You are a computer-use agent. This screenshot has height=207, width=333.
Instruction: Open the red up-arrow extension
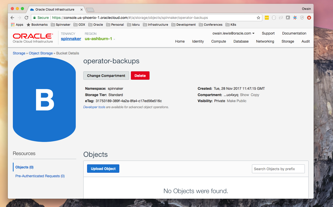pyautogui.click(x=309, y=18)
